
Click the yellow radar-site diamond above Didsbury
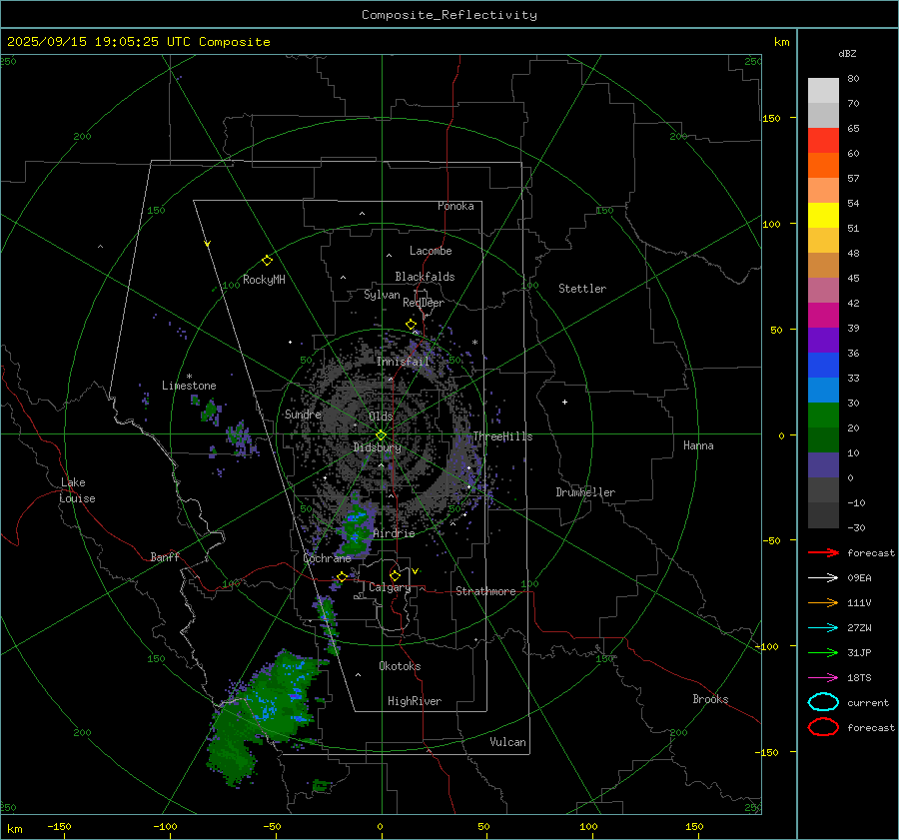[381, 435]
